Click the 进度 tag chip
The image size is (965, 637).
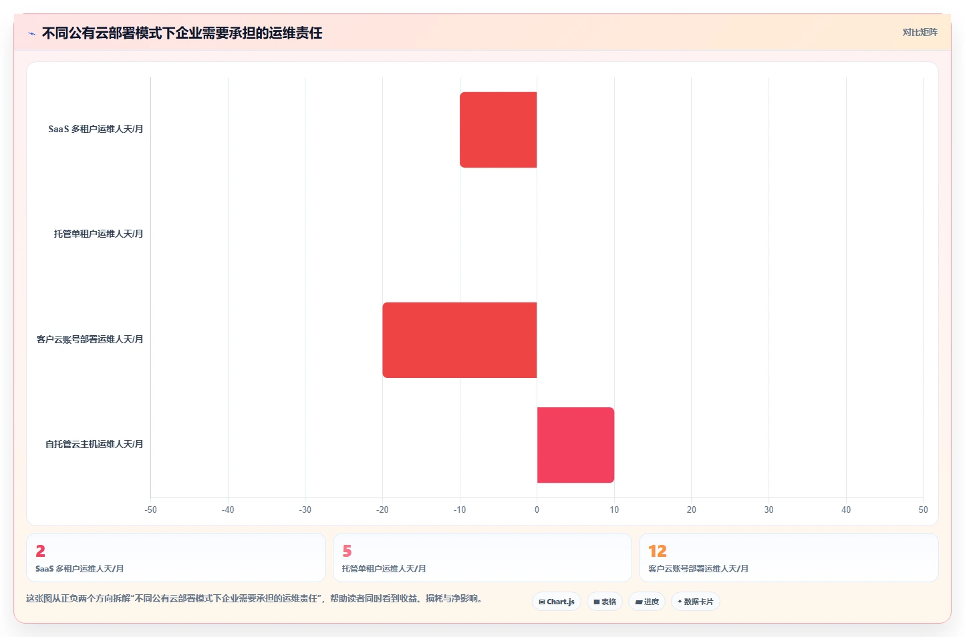[x=647, y=602]
